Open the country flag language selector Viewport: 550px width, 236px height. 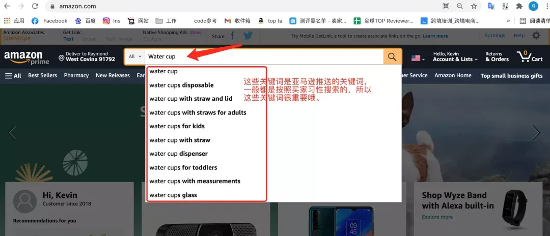(418, 58)
